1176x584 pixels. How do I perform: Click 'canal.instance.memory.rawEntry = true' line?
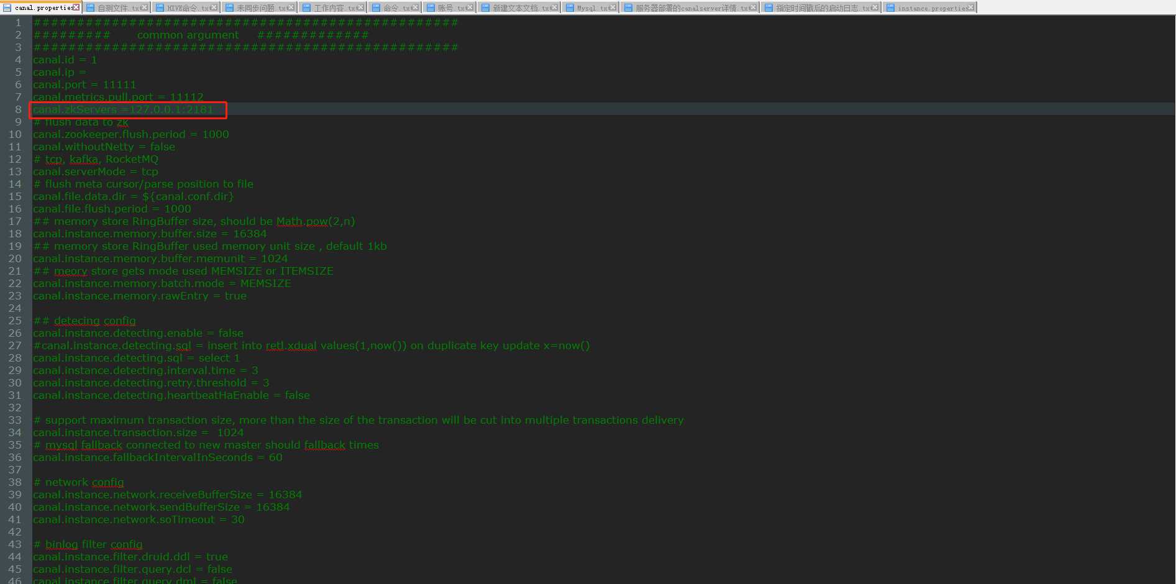pos(140,296)
